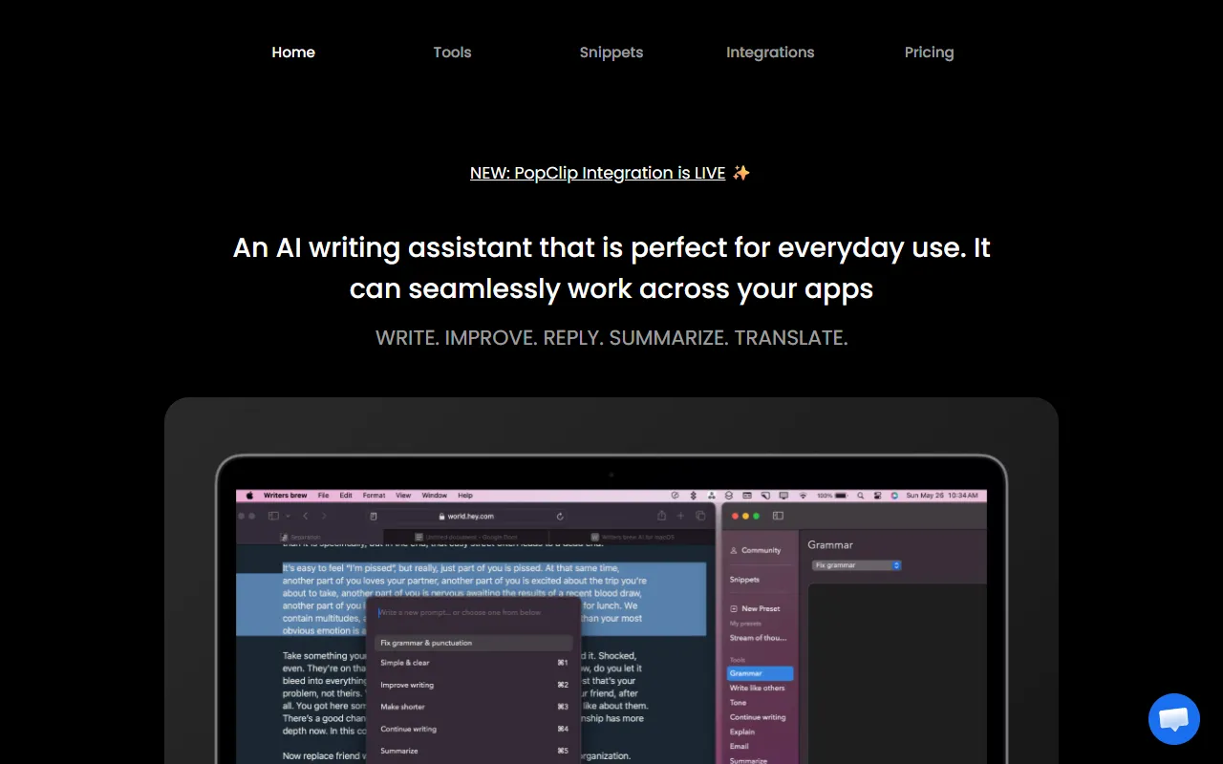Click the Spotlight search icon in preview menu bar
Screen dimensions: 1223x764
click(x=860, y=496)
